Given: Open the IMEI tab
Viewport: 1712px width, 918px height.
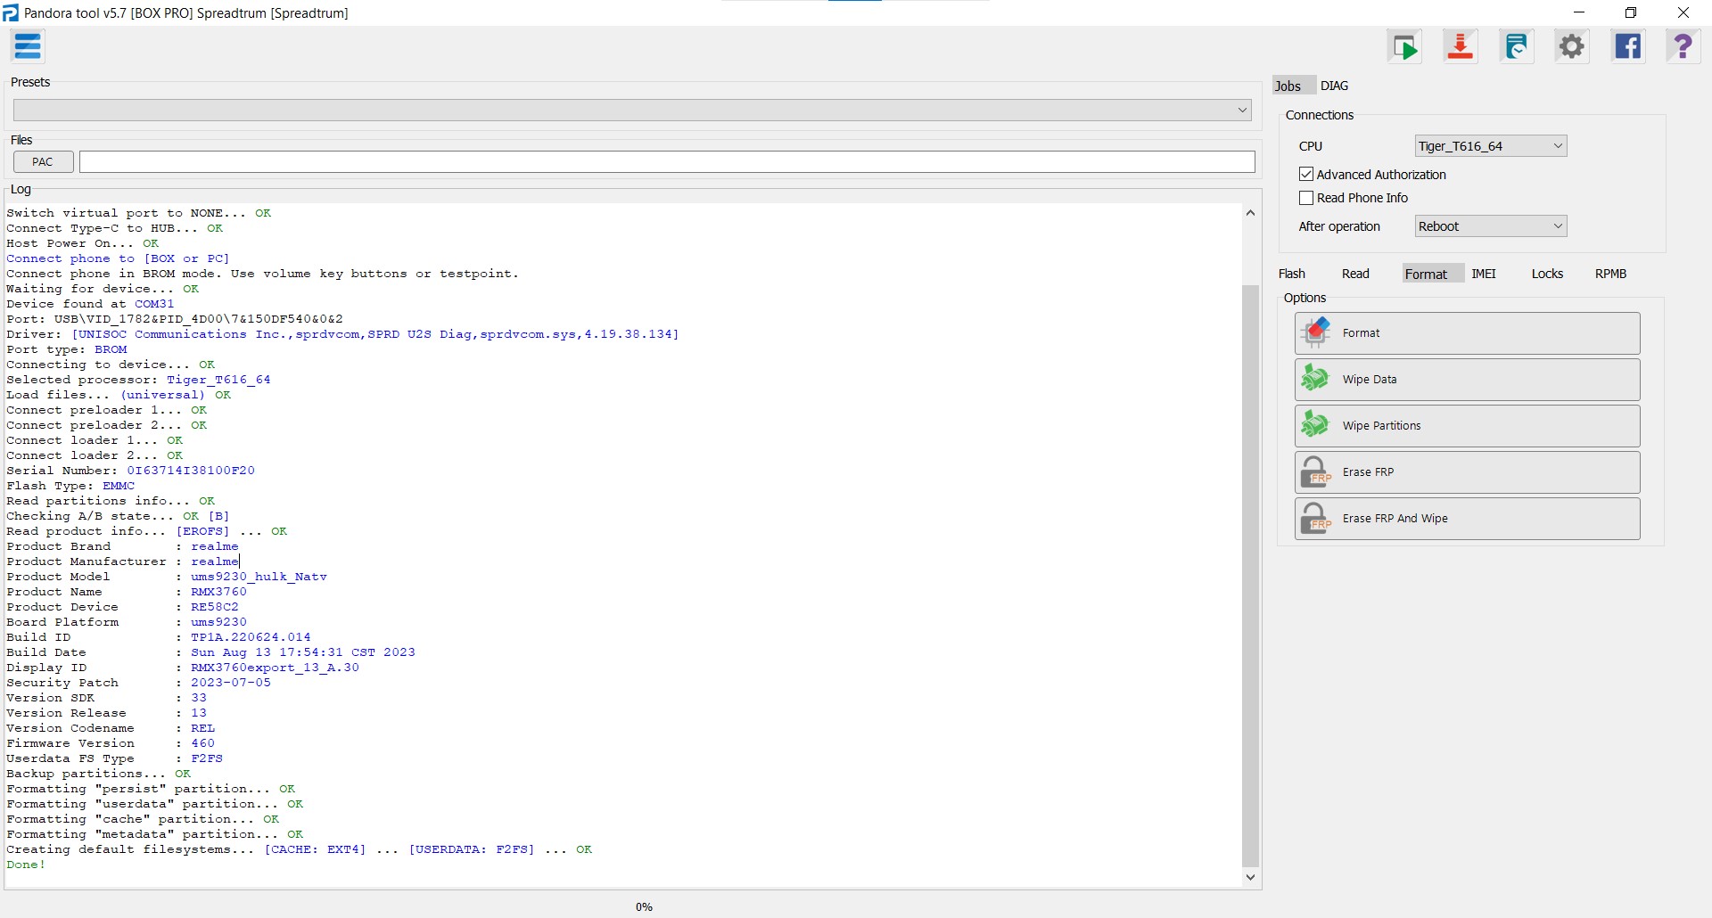Looking at the screenshot, I should coord(1484,274).
